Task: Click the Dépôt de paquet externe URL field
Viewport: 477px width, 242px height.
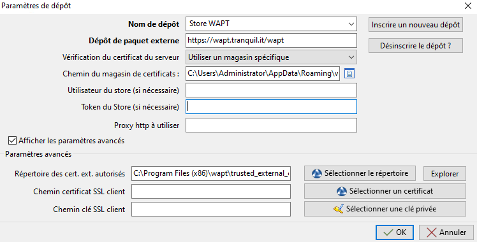Action: coord(271,40)
